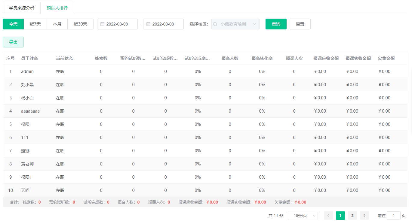Select the 近30天 date range option

pos(80,24)
